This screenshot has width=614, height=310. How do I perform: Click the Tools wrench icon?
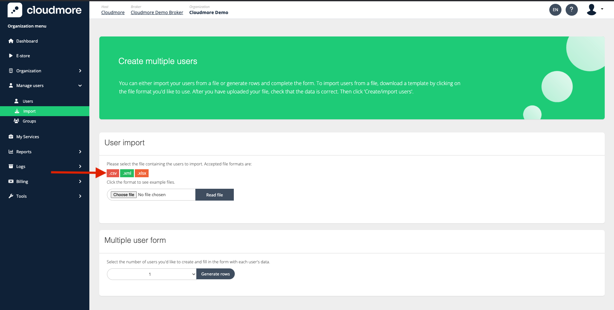tap(11, 196)
